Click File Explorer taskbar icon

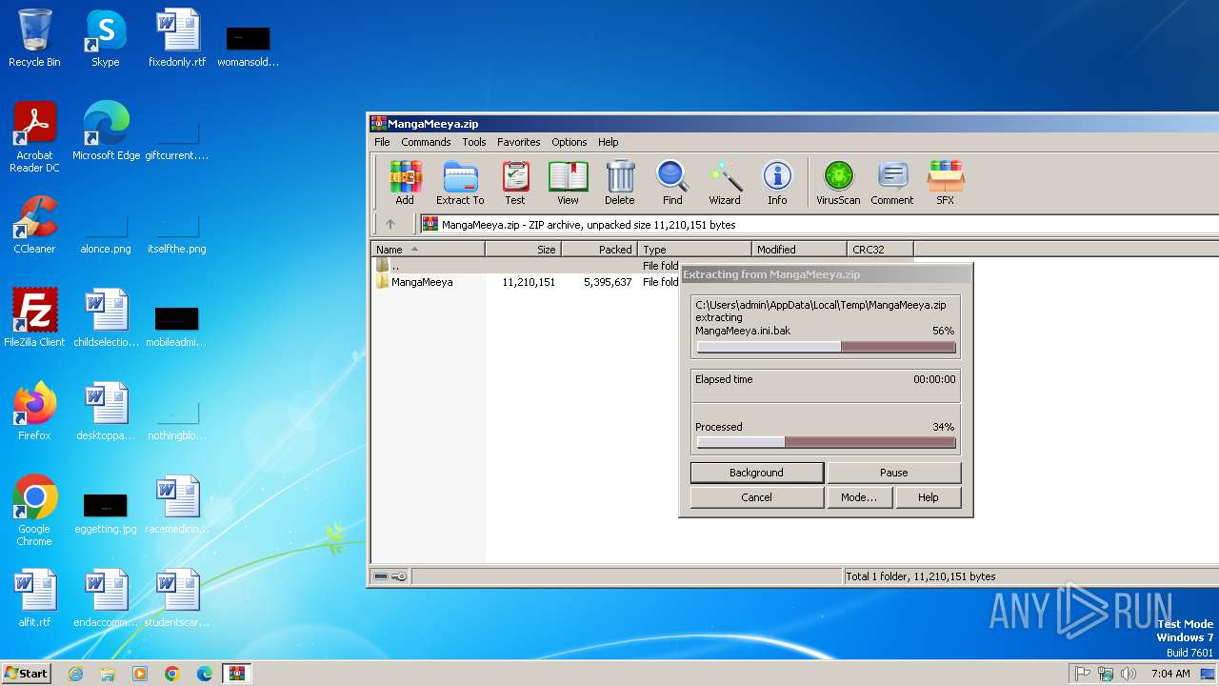click(x=108, y=674)
